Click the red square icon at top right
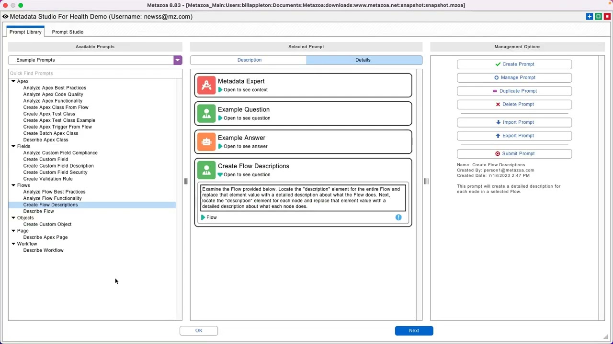 point(607,17)
